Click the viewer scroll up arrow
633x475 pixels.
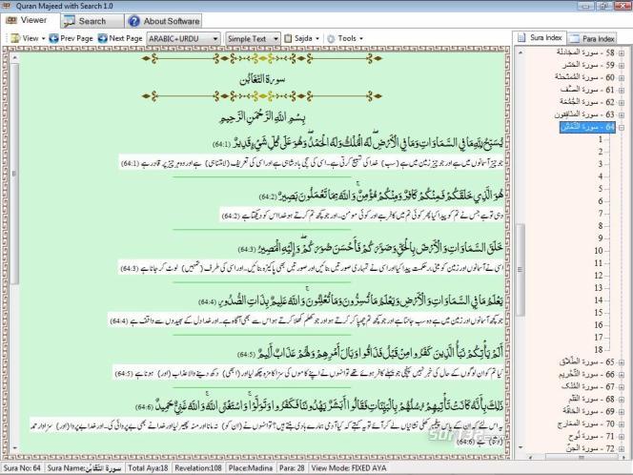pyautogui.click(x=15, y=58)
